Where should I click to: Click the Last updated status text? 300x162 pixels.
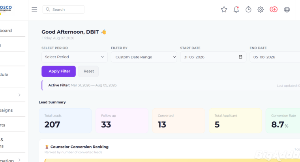click(288, 86)
